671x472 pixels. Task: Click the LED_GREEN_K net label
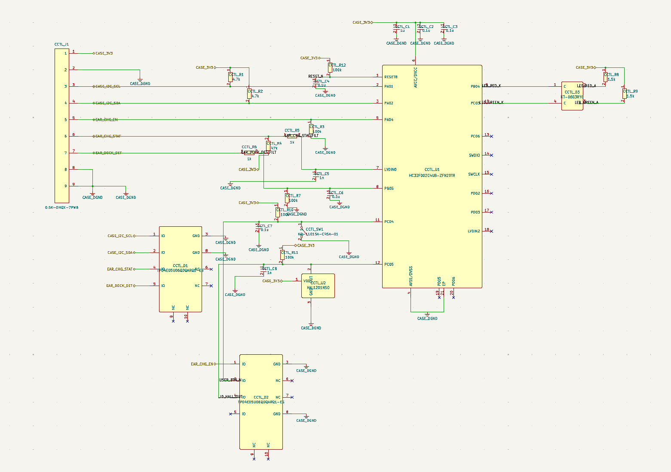492,103
